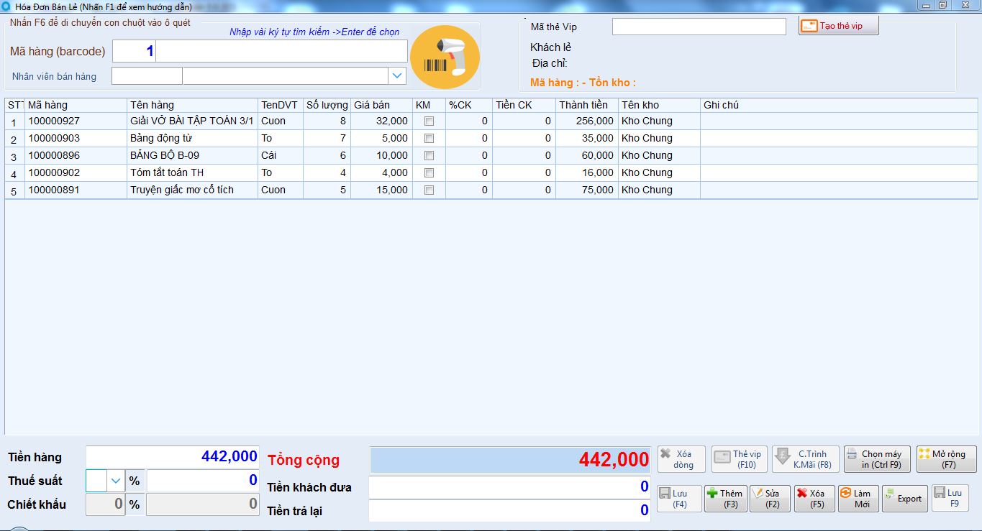Click the Mã hàng column header
Image resolution: width=982 pixels, height=531 pixels.
(x=76, y=105)
